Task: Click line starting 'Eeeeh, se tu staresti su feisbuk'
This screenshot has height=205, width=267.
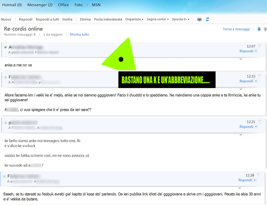Action: point(132,194)
